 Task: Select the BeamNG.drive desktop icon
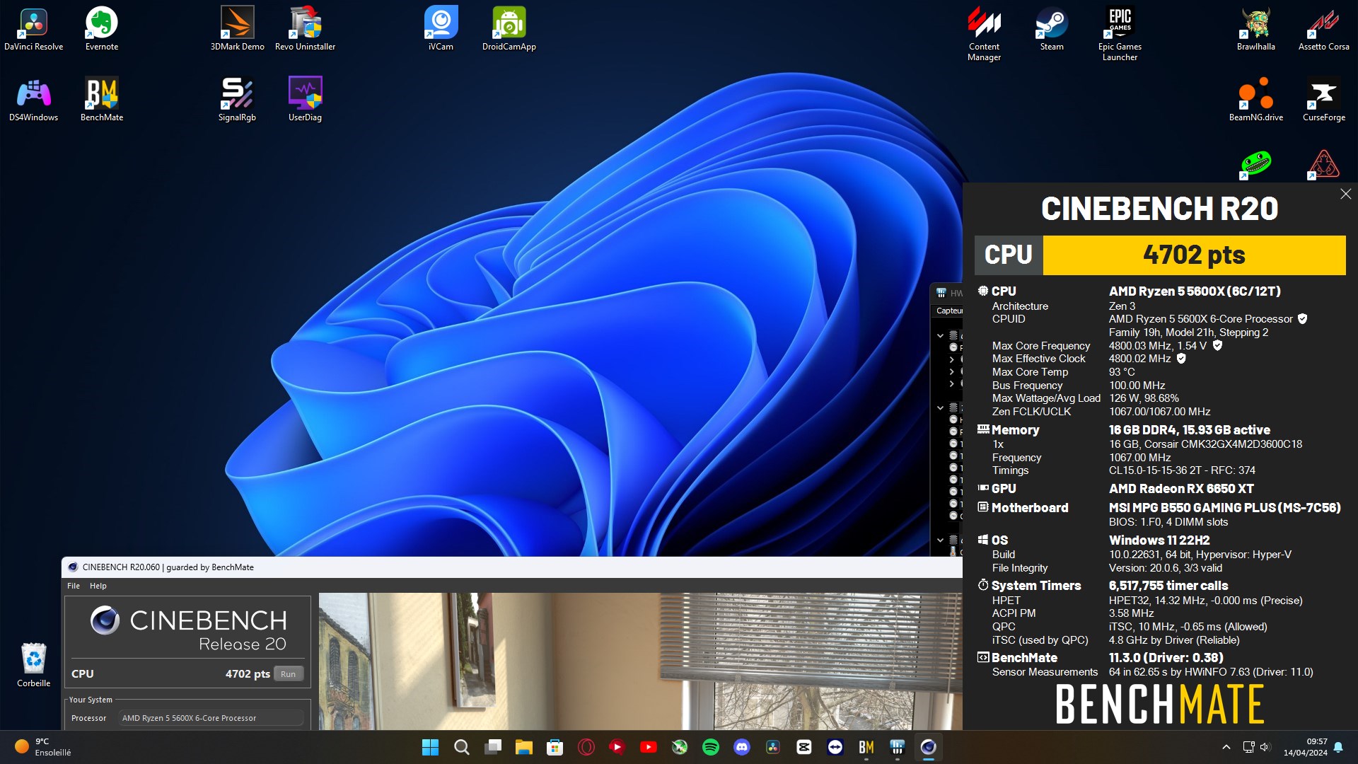click(x=1255, y=100)
